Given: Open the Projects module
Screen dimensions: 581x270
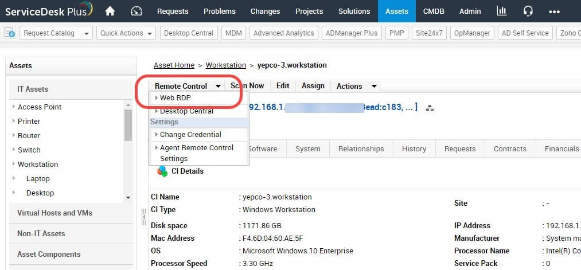Looking at the screenshot, I should pos(309,11).
